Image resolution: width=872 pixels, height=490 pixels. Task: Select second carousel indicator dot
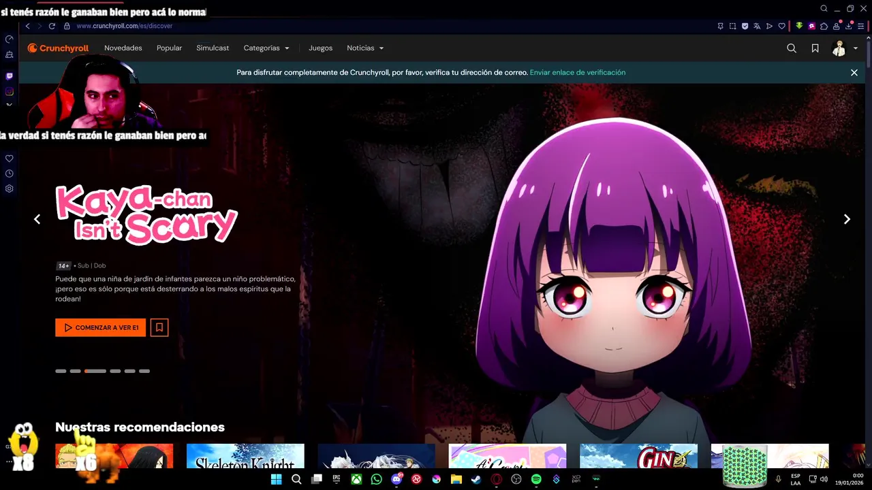click(x=76, y=371)
